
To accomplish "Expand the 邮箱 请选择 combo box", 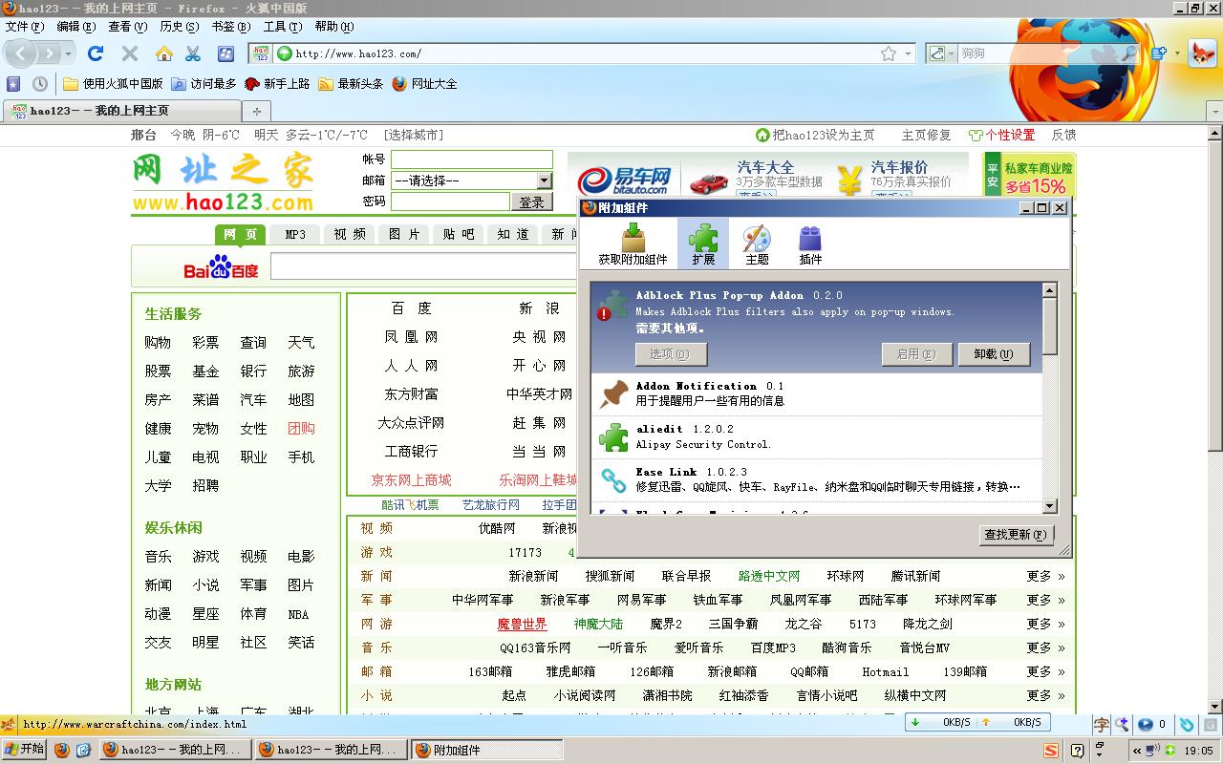I will [x=544, y=180].
